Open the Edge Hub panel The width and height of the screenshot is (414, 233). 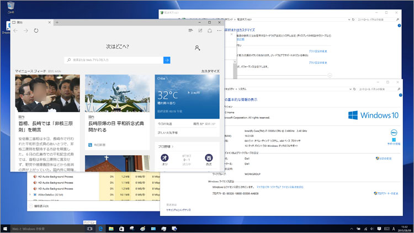tap(190, 31)
